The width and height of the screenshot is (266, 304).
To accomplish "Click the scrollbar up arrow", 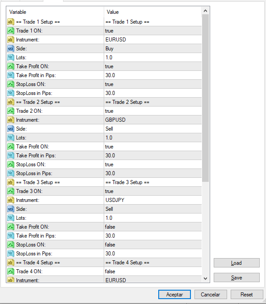I will click(x=205, y=11).
